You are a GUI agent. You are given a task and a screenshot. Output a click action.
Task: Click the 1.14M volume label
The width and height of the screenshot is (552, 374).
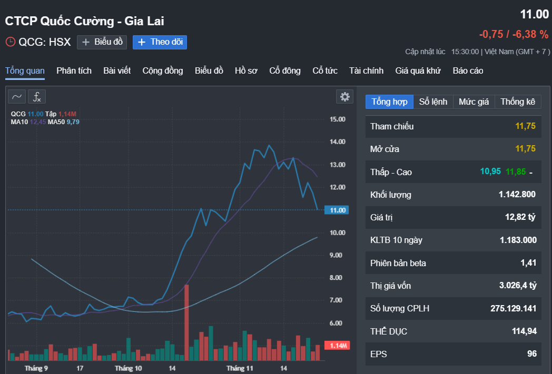point(337,346)
